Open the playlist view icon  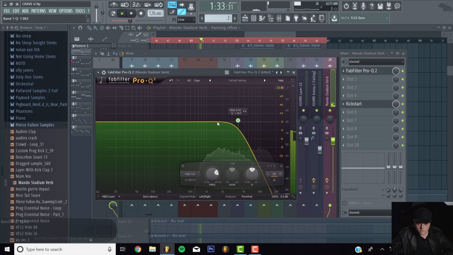click(245, 18)
